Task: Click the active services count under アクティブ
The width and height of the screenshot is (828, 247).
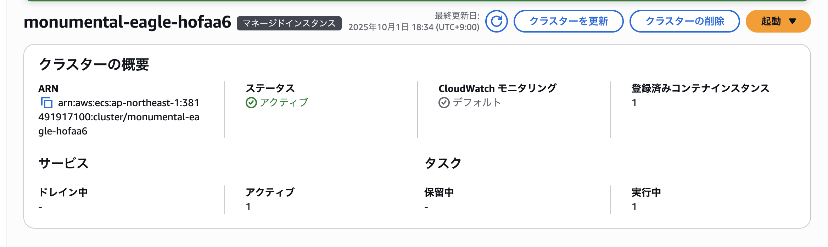Action: (248, 207)
